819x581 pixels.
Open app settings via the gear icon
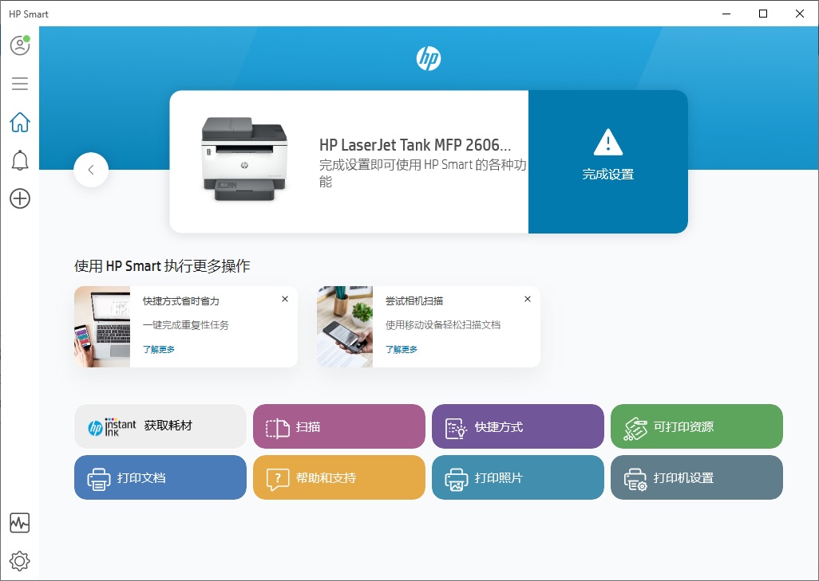[x=18, y=561]
